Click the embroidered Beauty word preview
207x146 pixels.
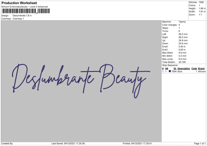125,81
